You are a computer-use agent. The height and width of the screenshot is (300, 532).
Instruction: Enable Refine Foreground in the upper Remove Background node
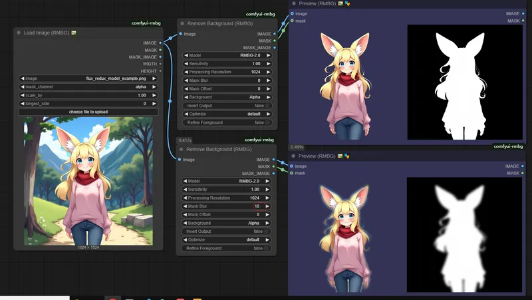267,122
